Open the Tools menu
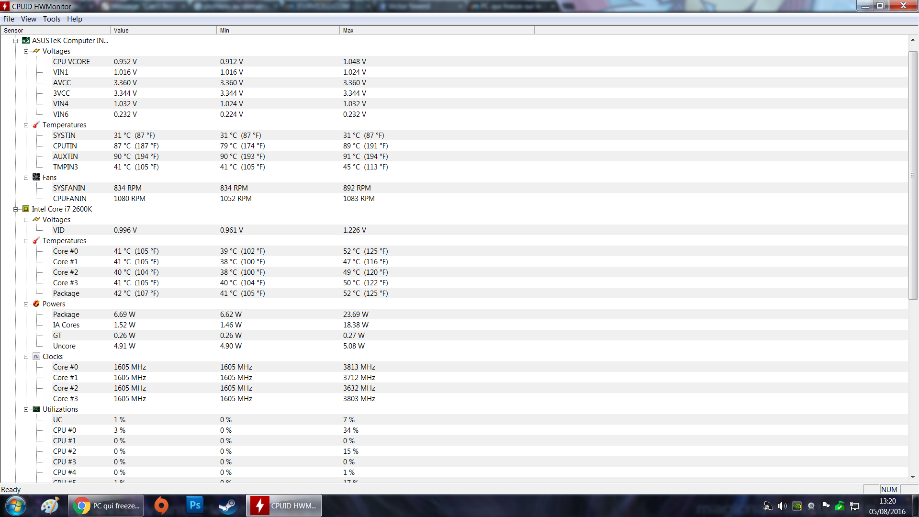Screen dimensions: 919x517 click(x=51, y=19)
